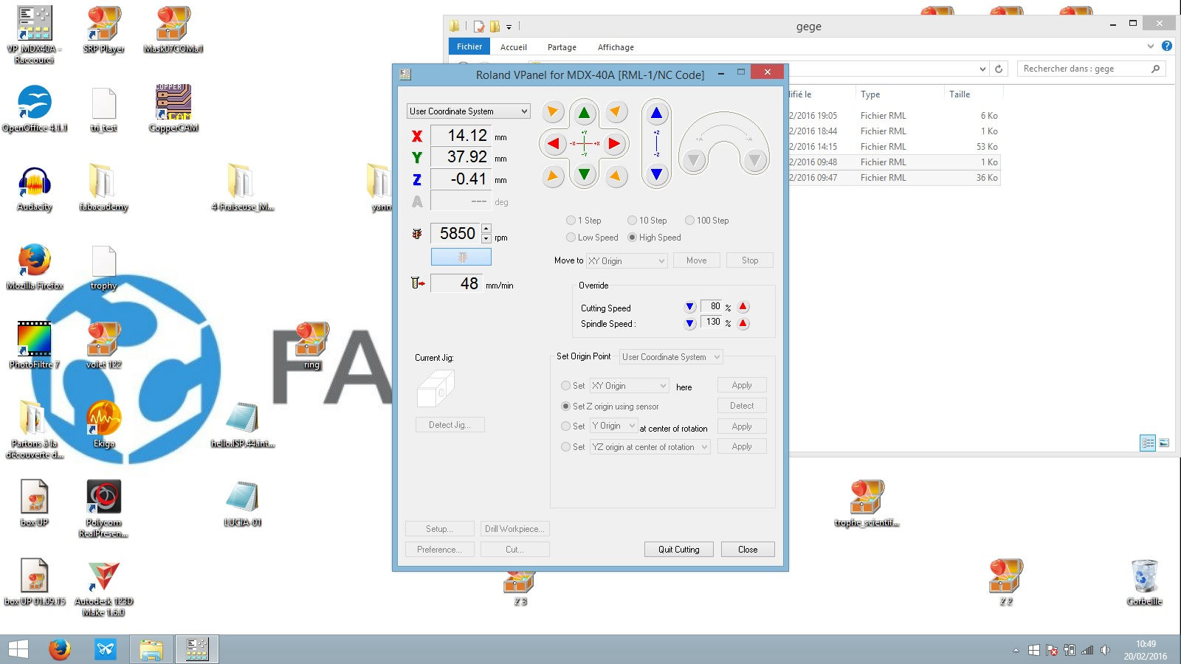
Task: Open the Set XY Origin combo box
Action: click(x=630, y=385)
